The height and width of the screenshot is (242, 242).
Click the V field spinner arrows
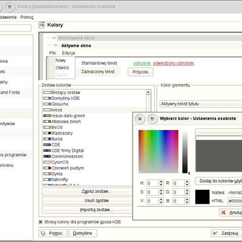161,201
